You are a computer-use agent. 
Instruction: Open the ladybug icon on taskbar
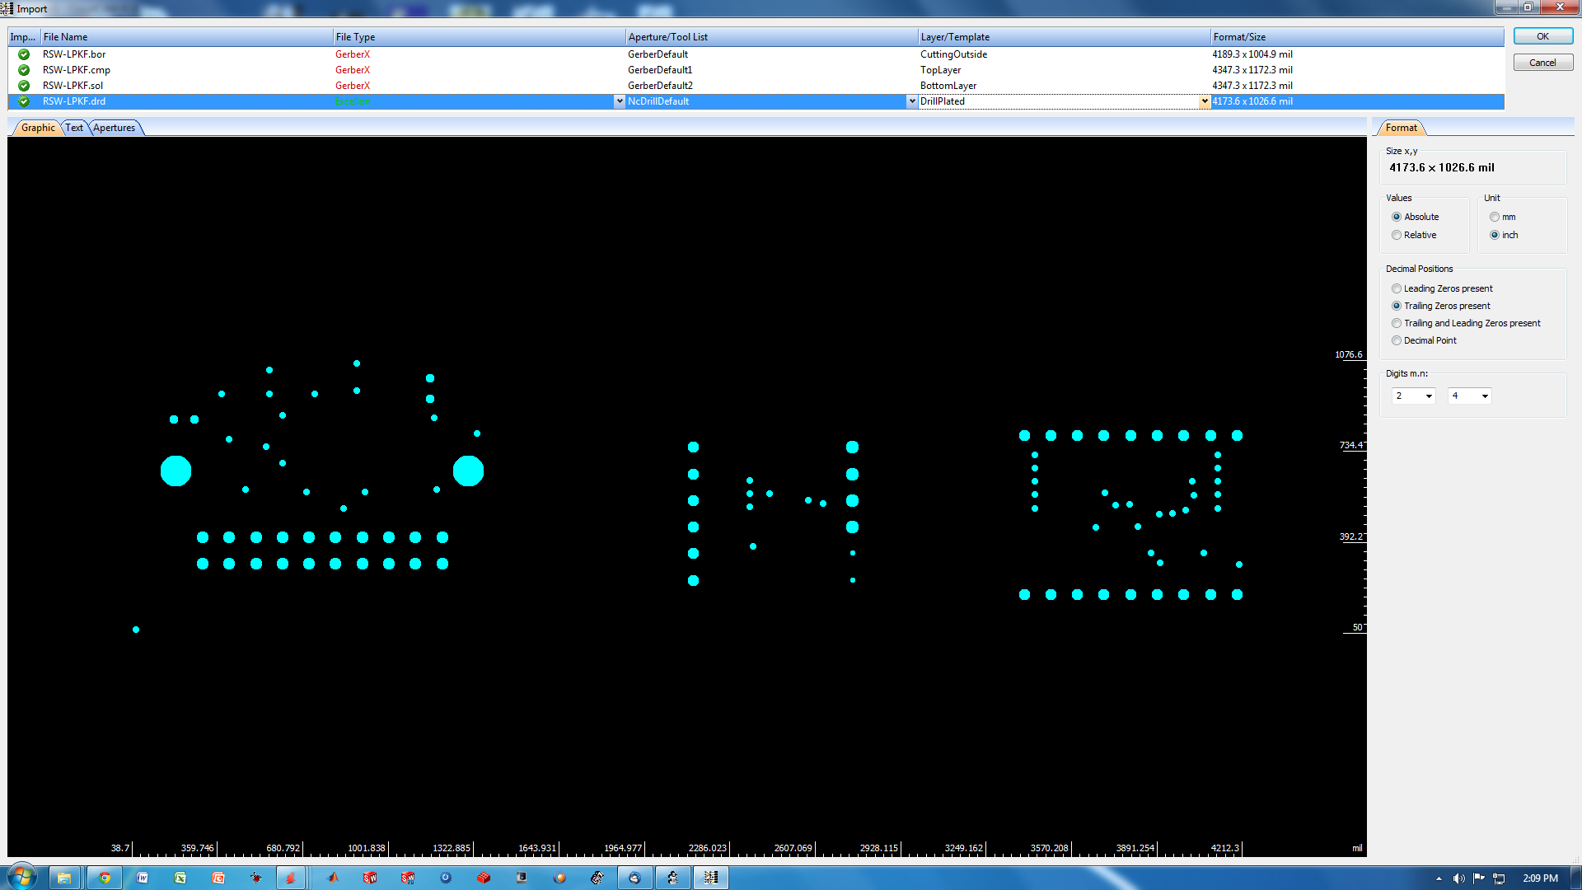click(x=256, y=878)
